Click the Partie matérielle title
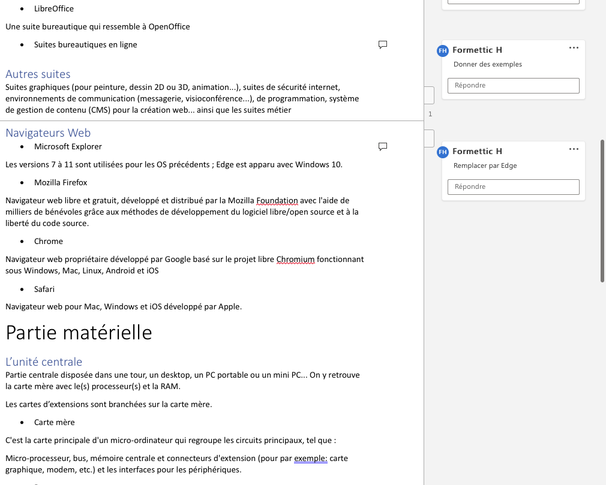Viewport: 606px width, 485px height. [79, 333]
